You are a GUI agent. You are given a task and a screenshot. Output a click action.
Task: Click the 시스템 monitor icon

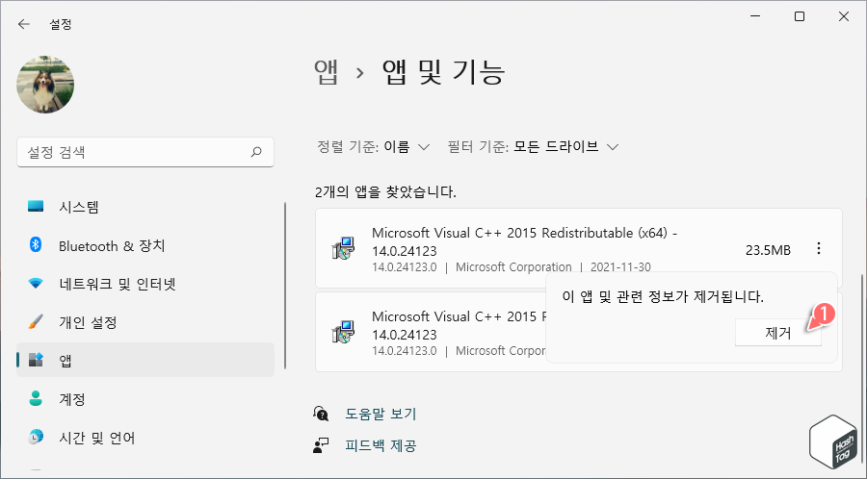click(x=36, y=207)
